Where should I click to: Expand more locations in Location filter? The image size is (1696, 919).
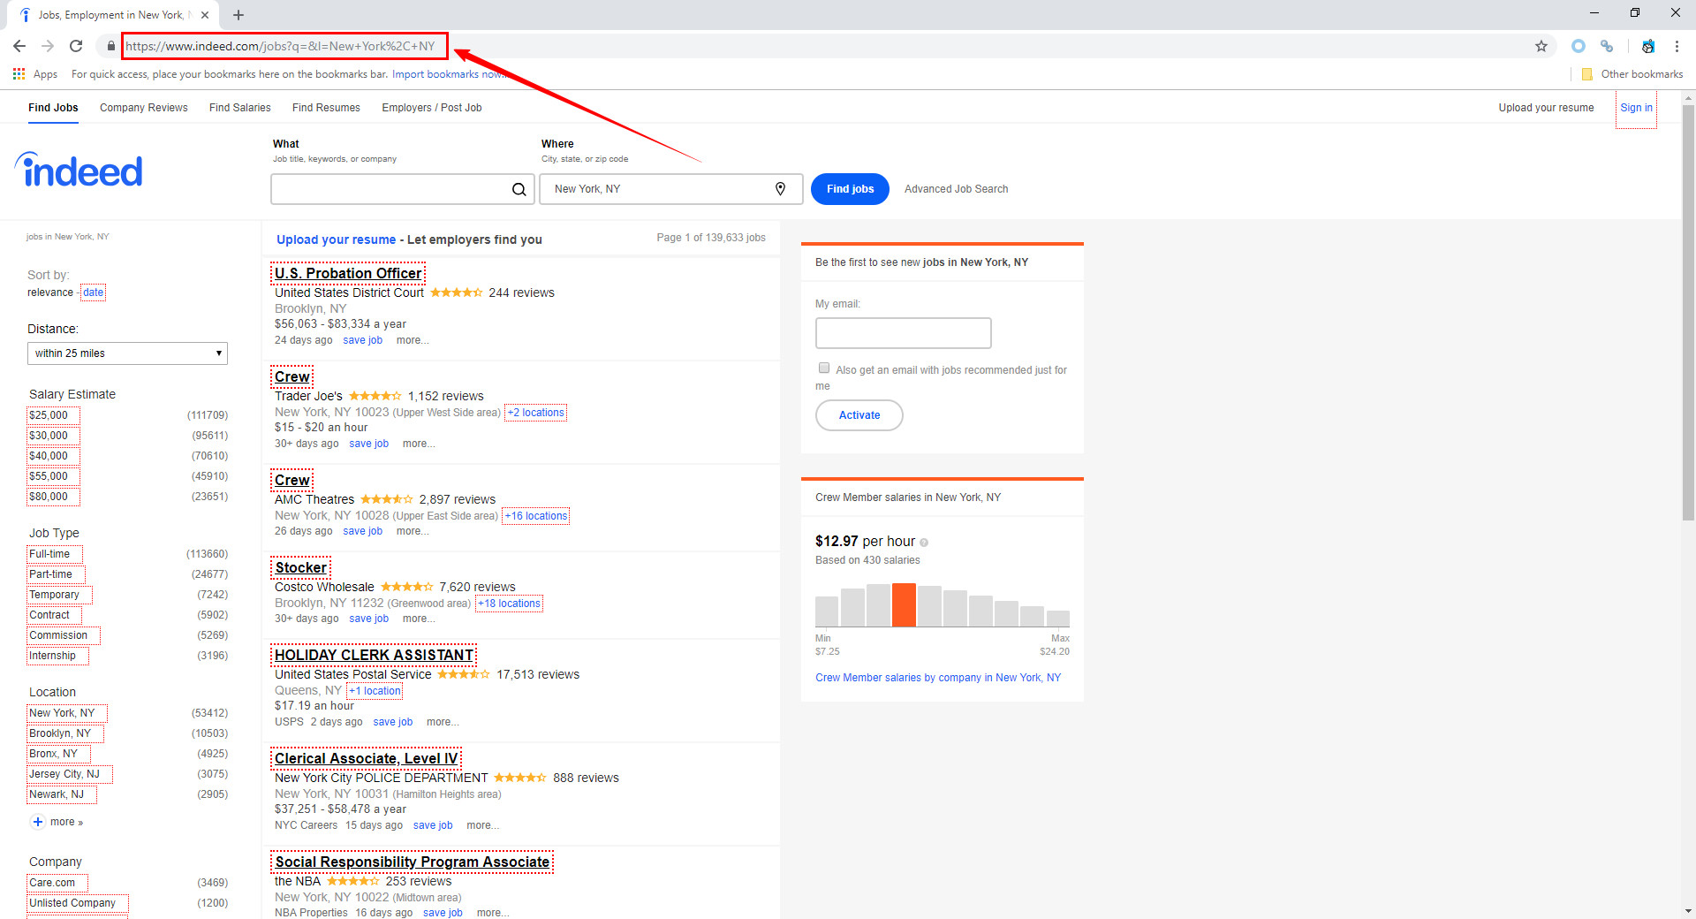66,822
